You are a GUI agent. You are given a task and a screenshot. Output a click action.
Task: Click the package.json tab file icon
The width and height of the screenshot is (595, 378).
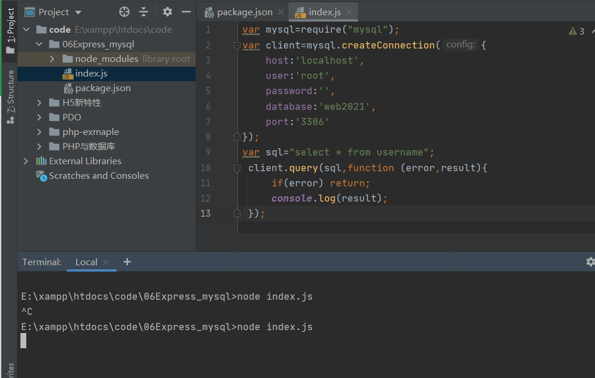tap(209, 12)
